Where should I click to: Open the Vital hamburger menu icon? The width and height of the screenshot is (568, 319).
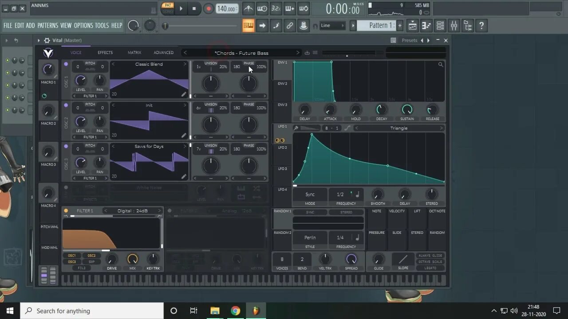[x=315, y=53]
